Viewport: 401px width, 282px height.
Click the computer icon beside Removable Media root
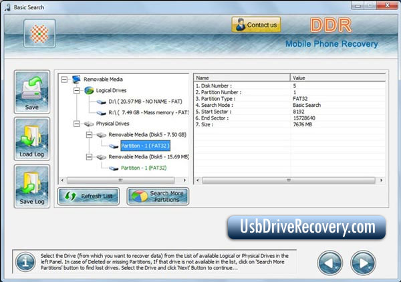(x=76, y=80)
